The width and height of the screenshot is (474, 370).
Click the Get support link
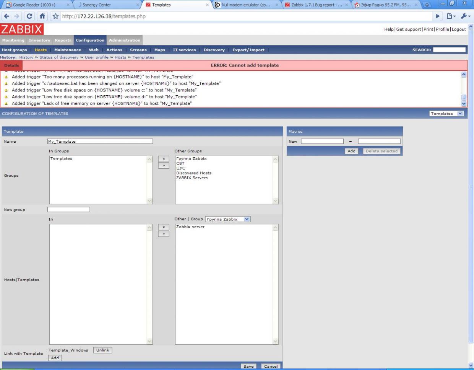pyautogui.click(x=409, y=29)
